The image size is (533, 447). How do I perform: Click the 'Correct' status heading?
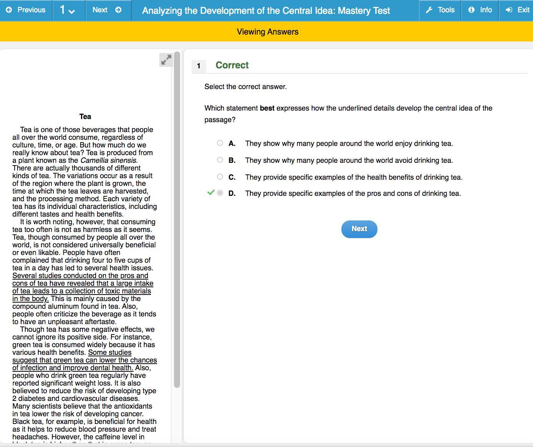[232, 65]
